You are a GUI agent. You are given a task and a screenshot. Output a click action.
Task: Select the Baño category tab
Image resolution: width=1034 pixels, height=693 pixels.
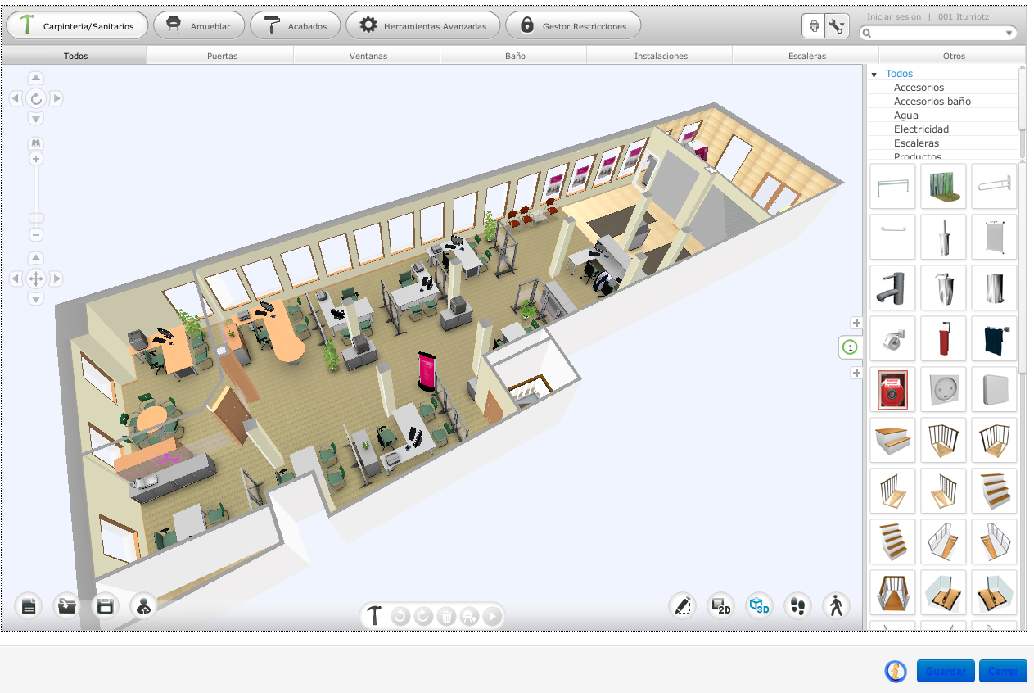tap(513, 56)
